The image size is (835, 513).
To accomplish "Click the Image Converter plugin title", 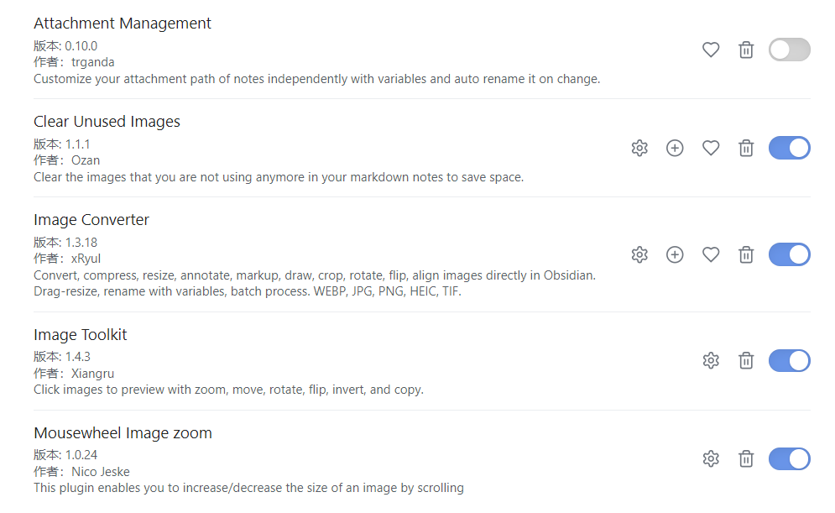I will 91,220.
